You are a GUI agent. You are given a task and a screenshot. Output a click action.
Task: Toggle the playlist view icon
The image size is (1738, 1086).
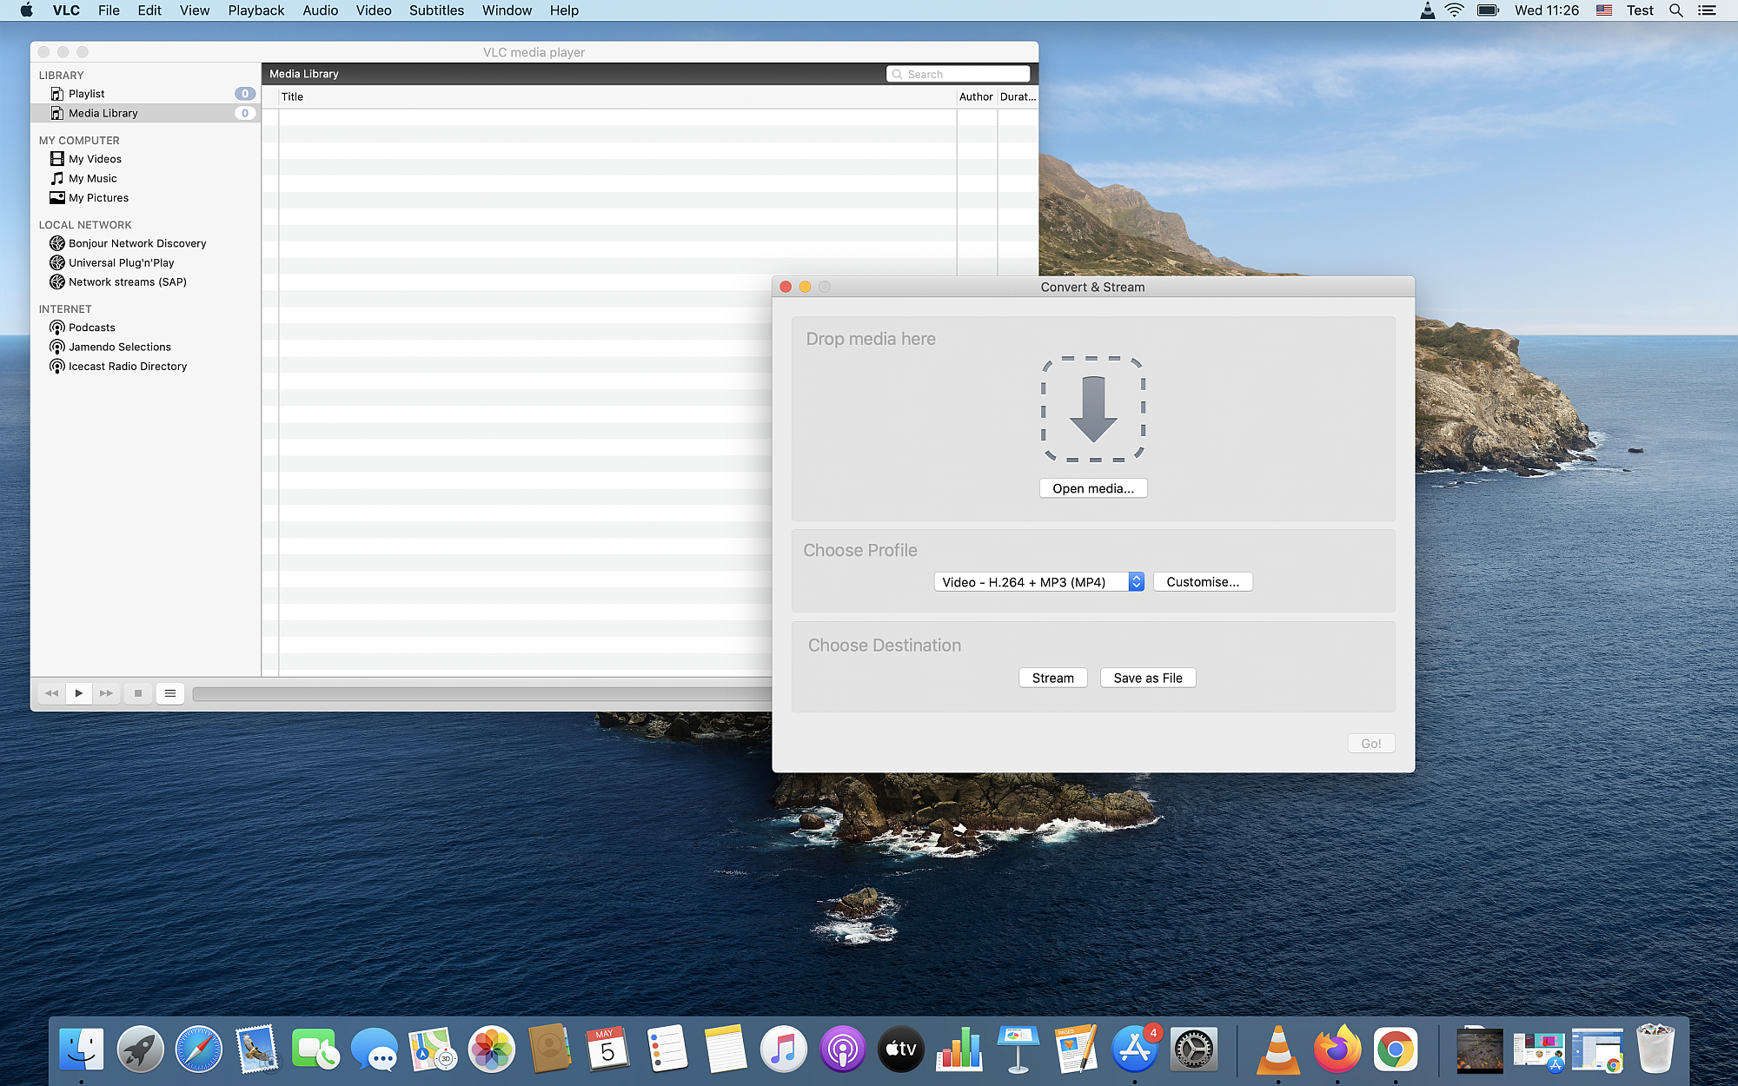tap(170, 693)
